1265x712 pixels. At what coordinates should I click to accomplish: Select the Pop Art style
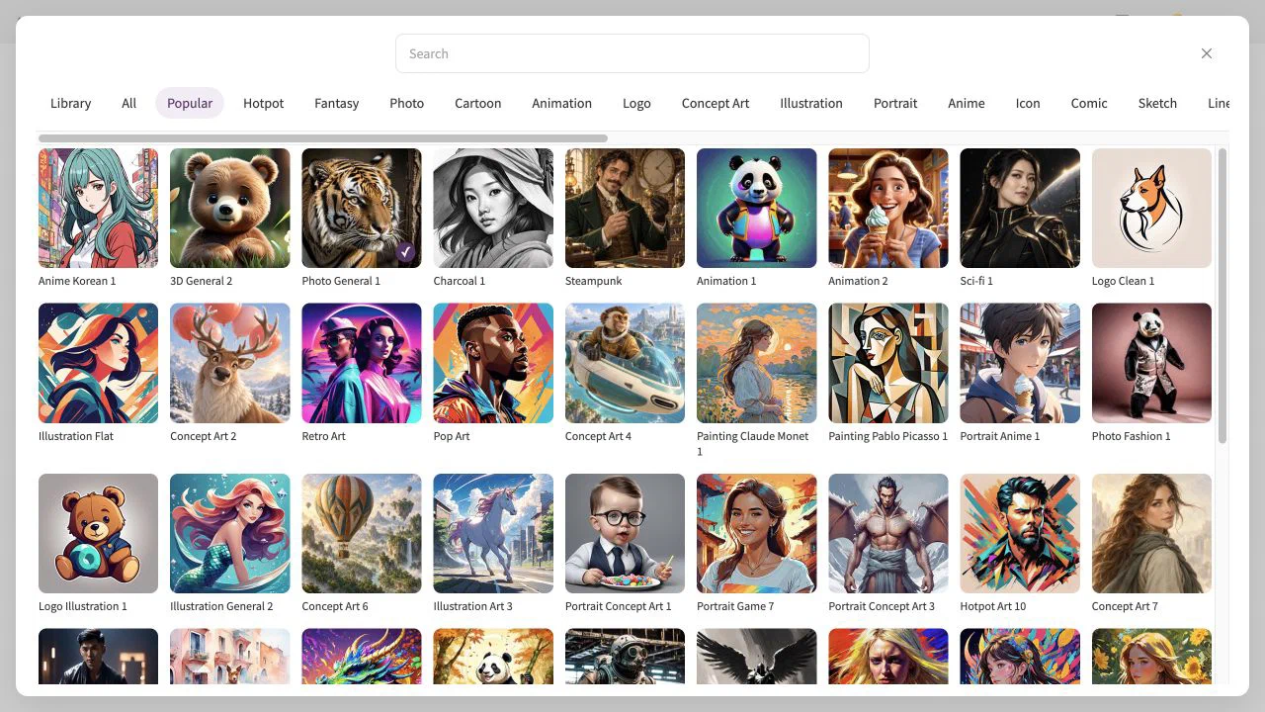493,363
